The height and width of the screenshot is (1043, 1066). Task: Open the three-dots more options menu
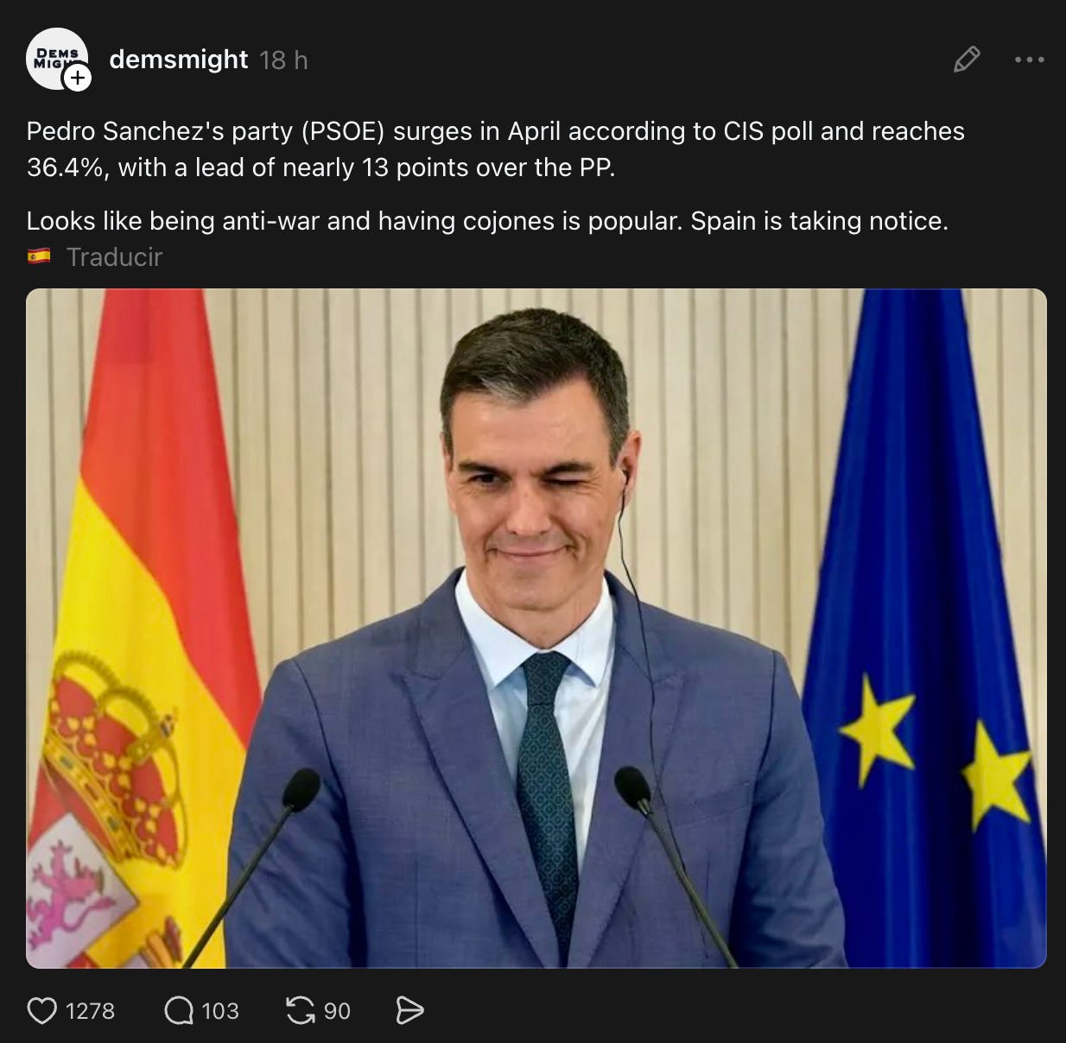click(1030, 60)
